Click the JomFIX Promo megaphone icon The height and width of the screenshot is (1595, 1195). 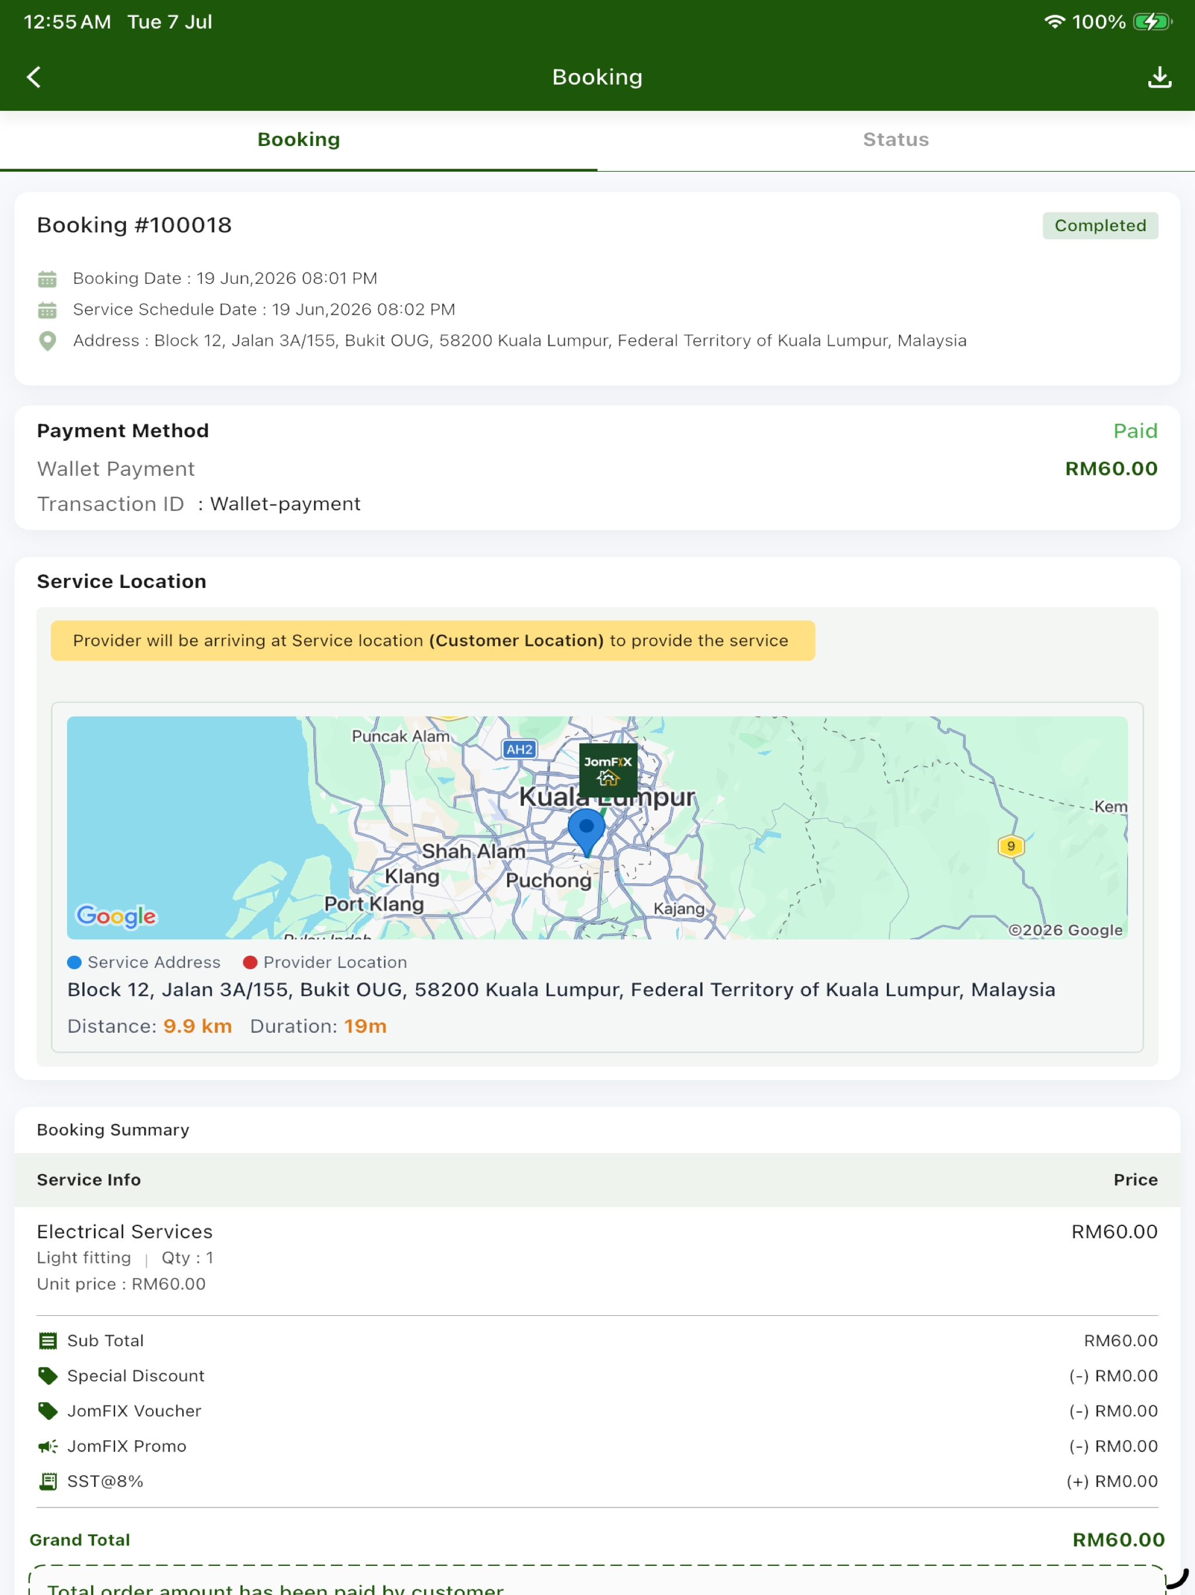pos(48,1447)
